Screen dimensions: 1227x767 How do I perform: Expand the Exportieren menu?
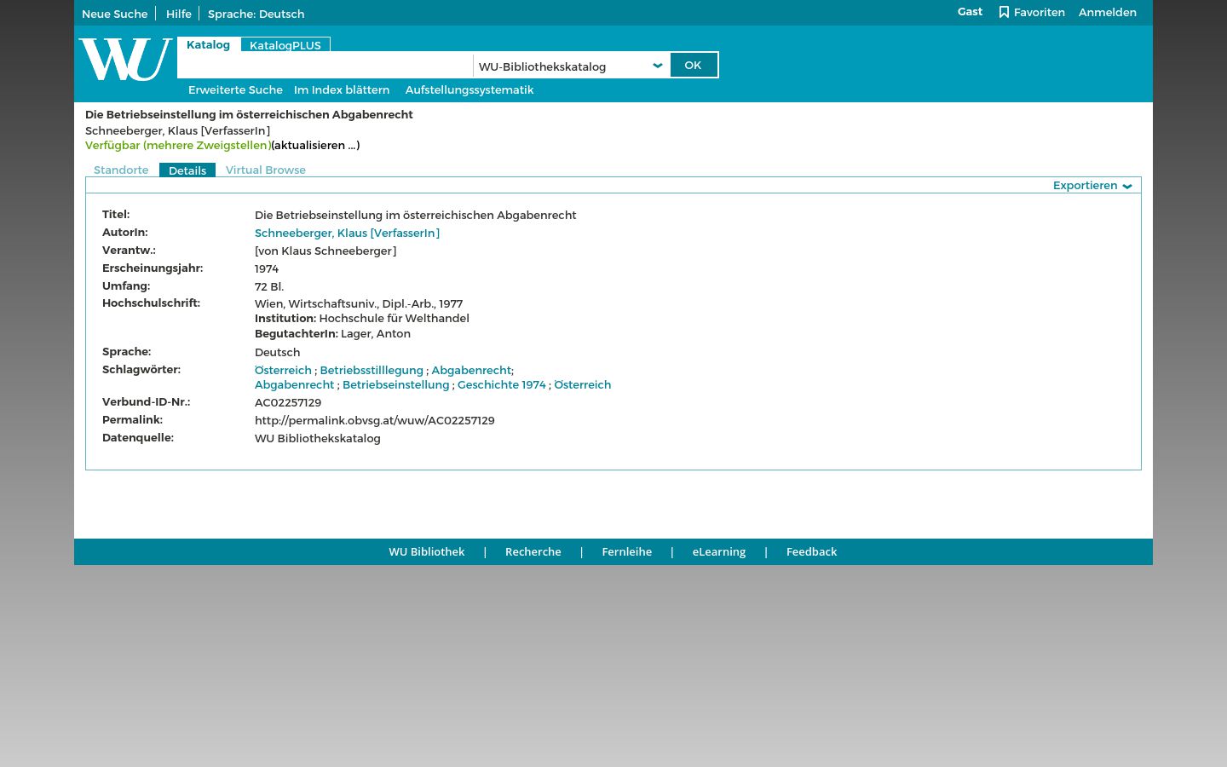[x=1092, y=185]
